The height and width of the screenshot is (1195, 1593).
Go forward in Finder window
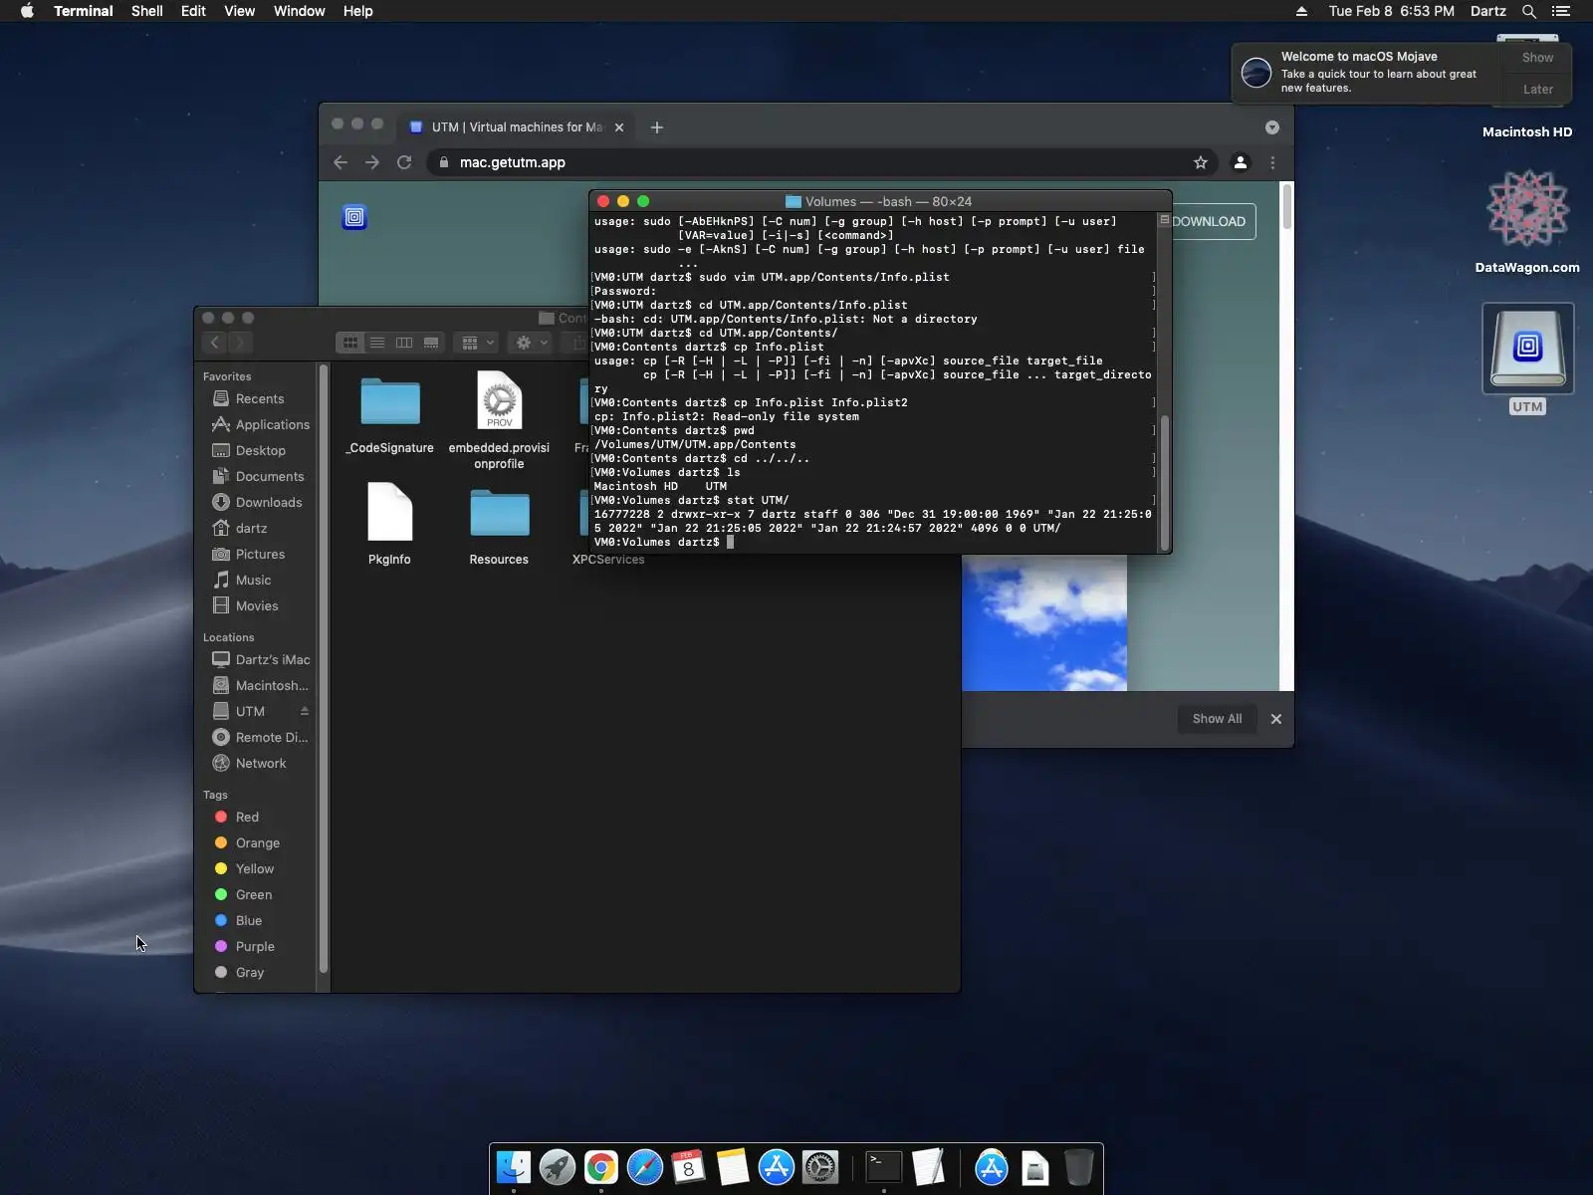tap(240, 343)
